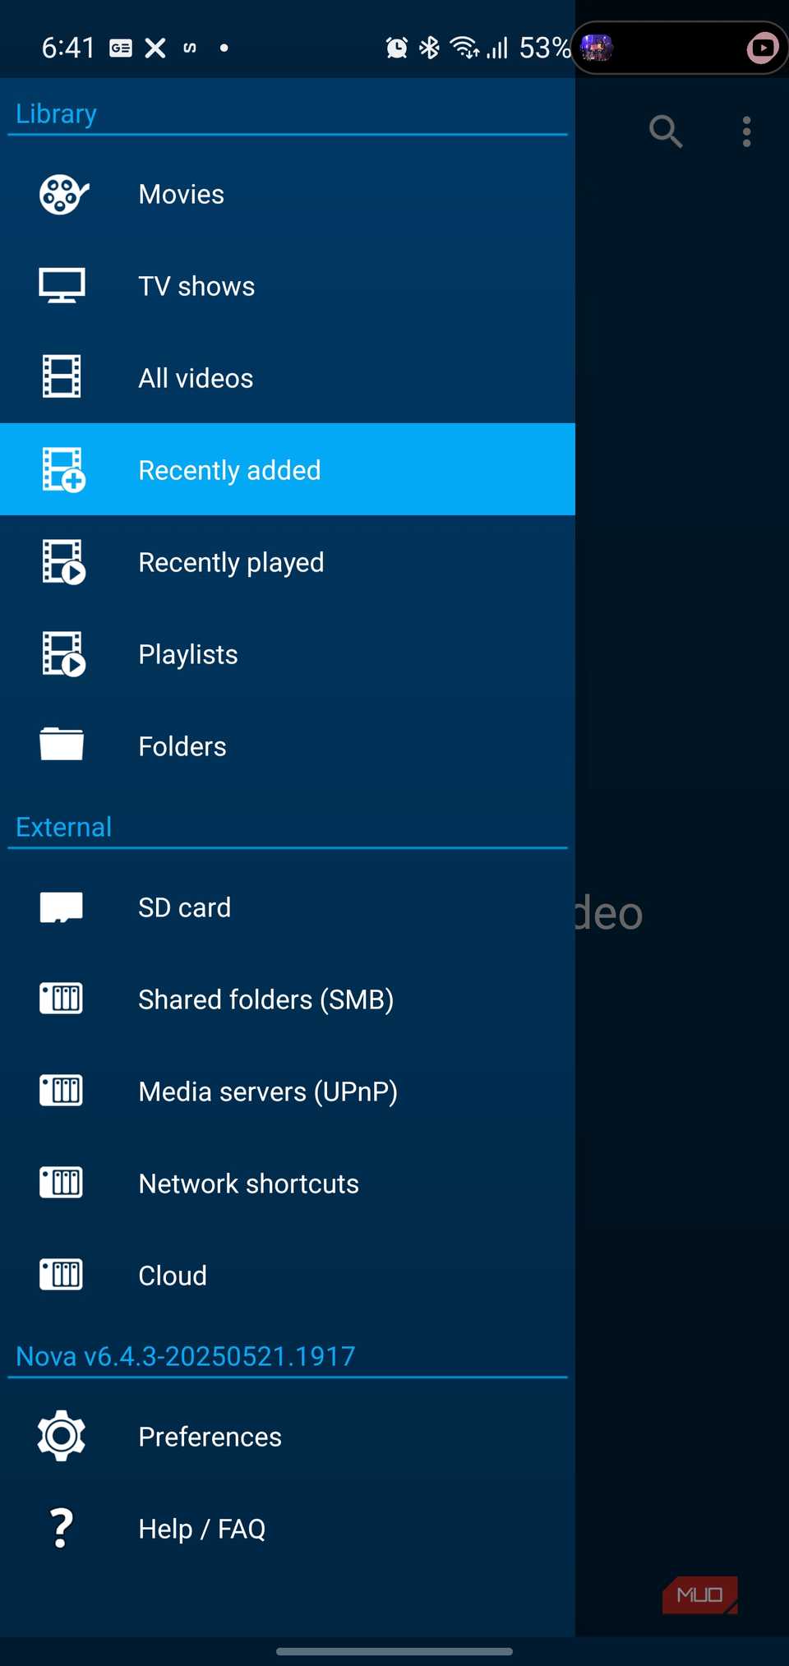
Task: Open Network shortcuts
Action: [288, 1184]
